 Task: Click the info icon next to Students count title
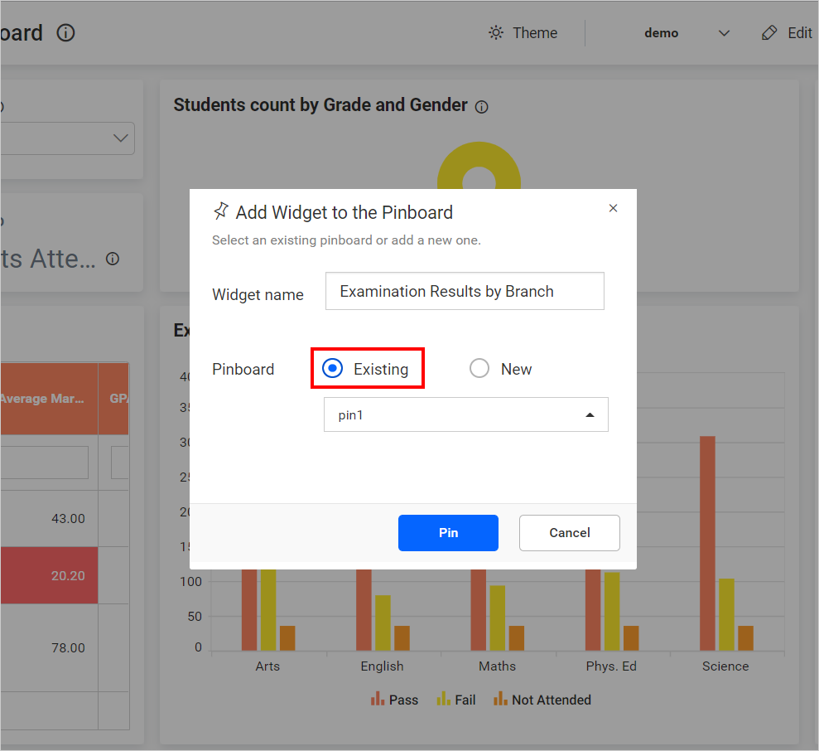[482, 107]
